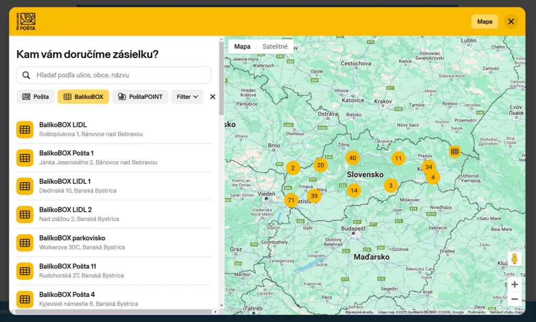Select the BalíkoBOX parkovisko row icon
The image size is (536, 322).
pos(25,243)
